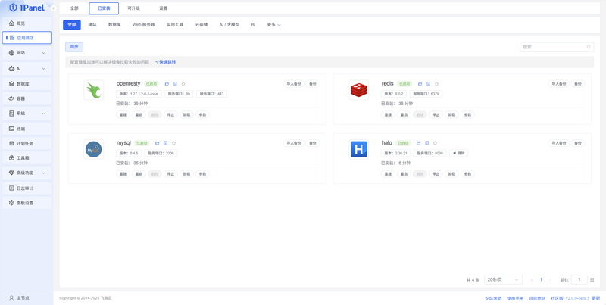
Task: Star the mysql app as favorite
Action: [174, 143]
